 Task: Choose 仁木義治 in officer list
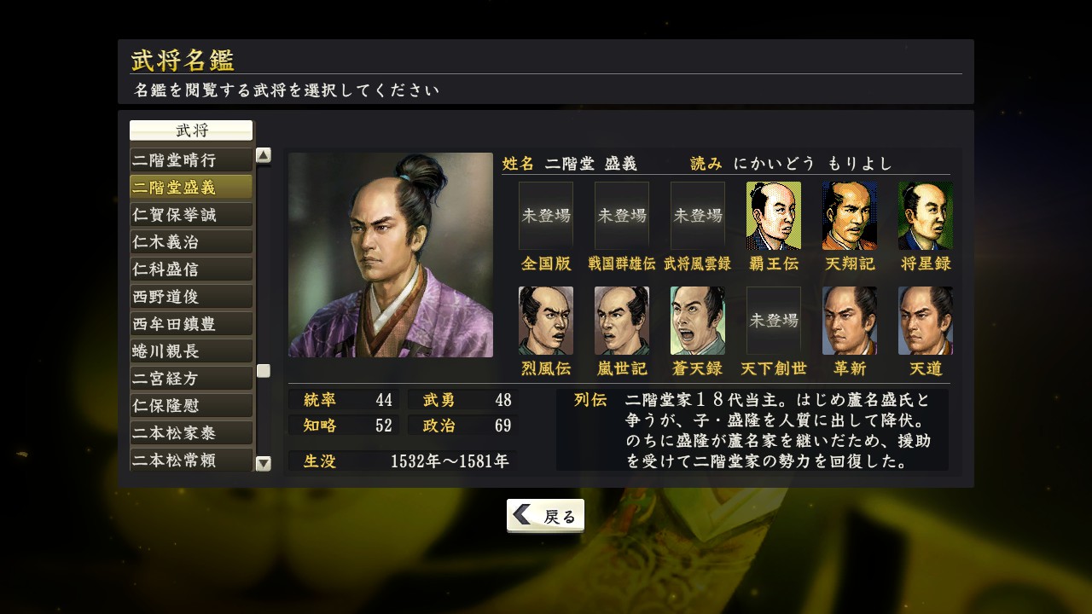click(x=191, y=242)
